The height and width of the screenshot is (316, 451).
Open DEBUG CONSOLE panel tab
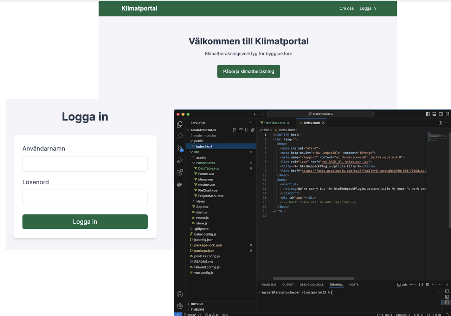pyautogui.click(x=311, y=285)
